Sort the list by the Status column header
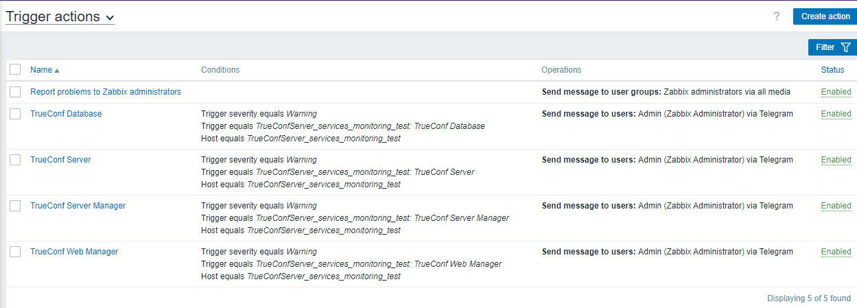The image size is (857, 308). coord(832,70)
